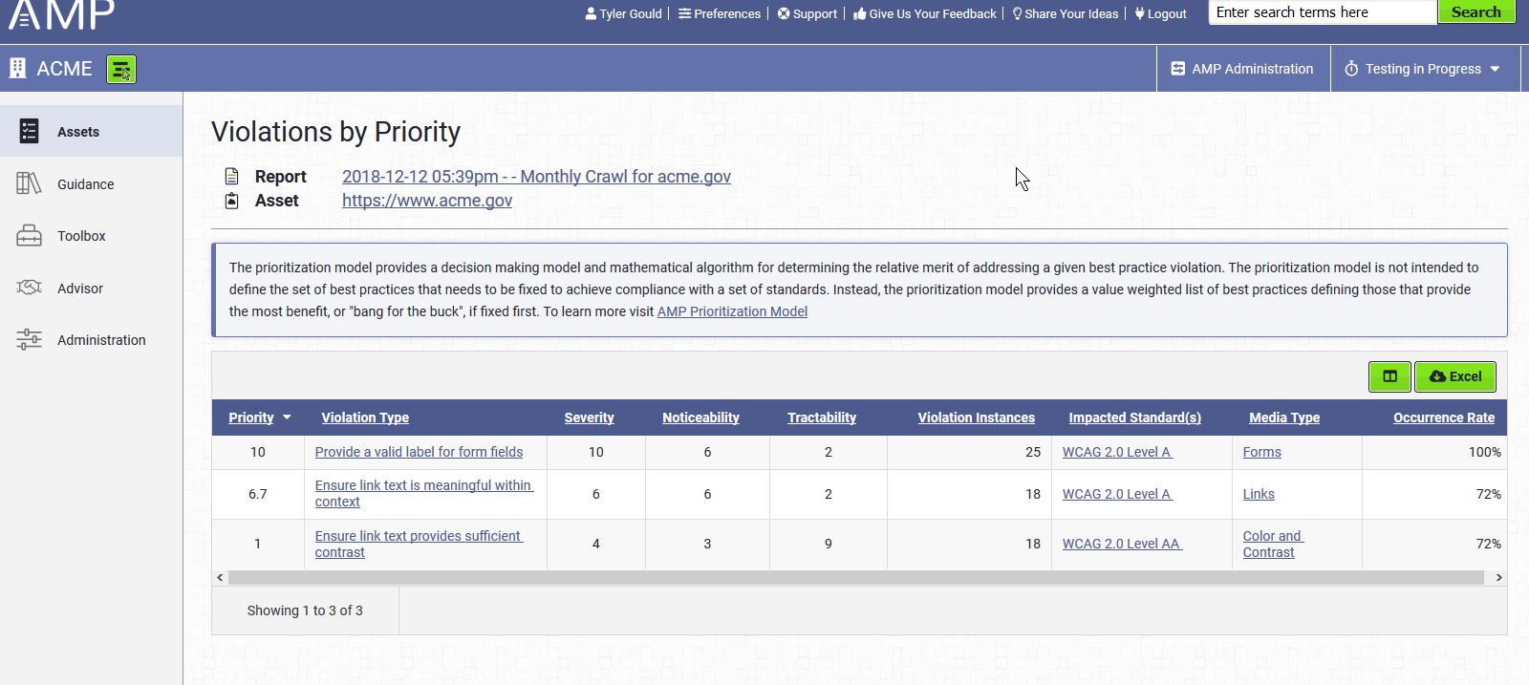Open 'Ensure link text is meaningful within context'
Screen dimensions: 1529x685
tap(423, 493)
